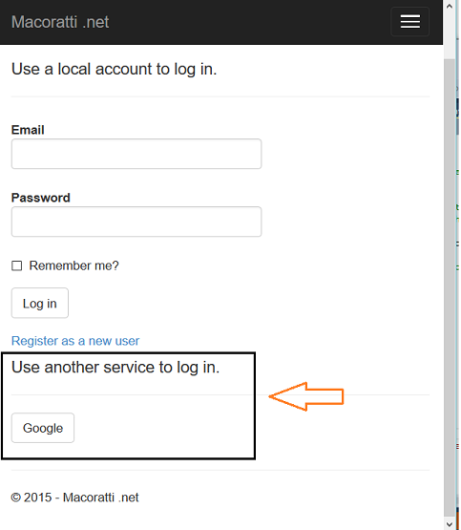
Task: Tick the Remember me checkbox
Action: [x=17, y=265]
